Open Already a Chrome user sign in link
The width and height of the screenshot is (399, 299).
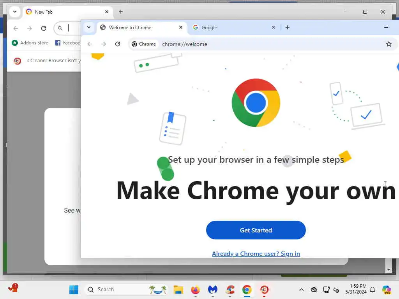coord(256,254)
